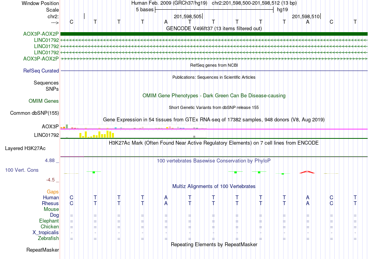
Task: Click the orange Gaps label
Action: [53, 192]
